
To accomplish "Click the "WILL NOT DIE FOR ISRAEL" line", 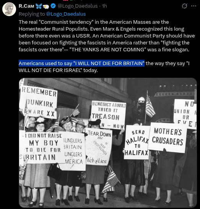I will 58,70.
